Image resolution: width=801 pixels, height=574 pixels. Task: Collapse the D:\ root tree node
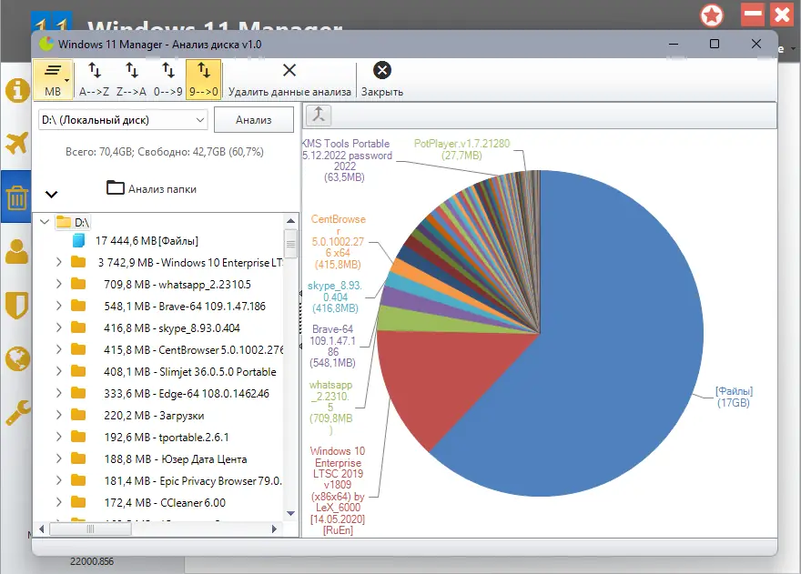tap(45, 222)
